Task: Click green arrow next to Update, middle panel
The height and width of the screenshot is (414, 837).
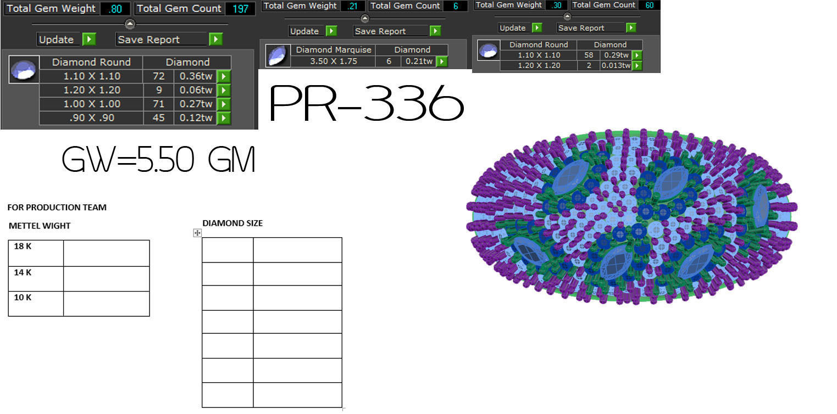Action: click(331, 31)
